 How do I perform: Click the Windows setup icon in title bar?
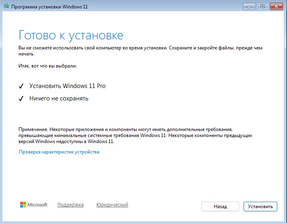tap(6, 6)
